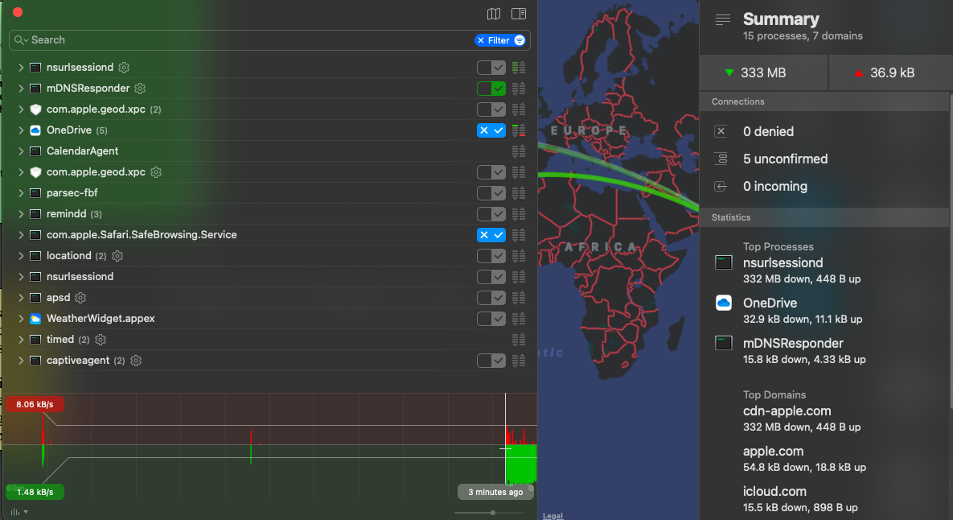Toggle the rule switch for parsec-fbf
The image size is (953, 520).
pos(491,193)
